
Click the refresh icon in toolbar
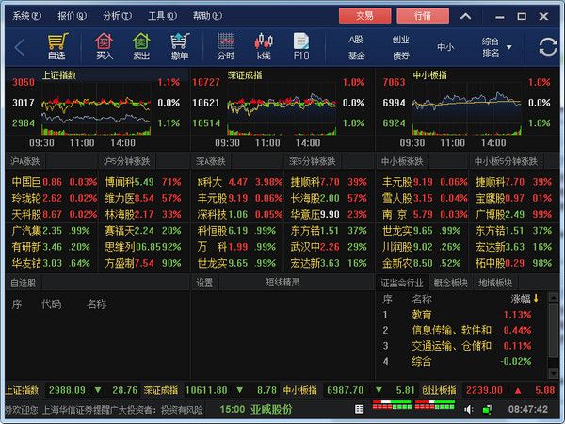pos(547,46)
